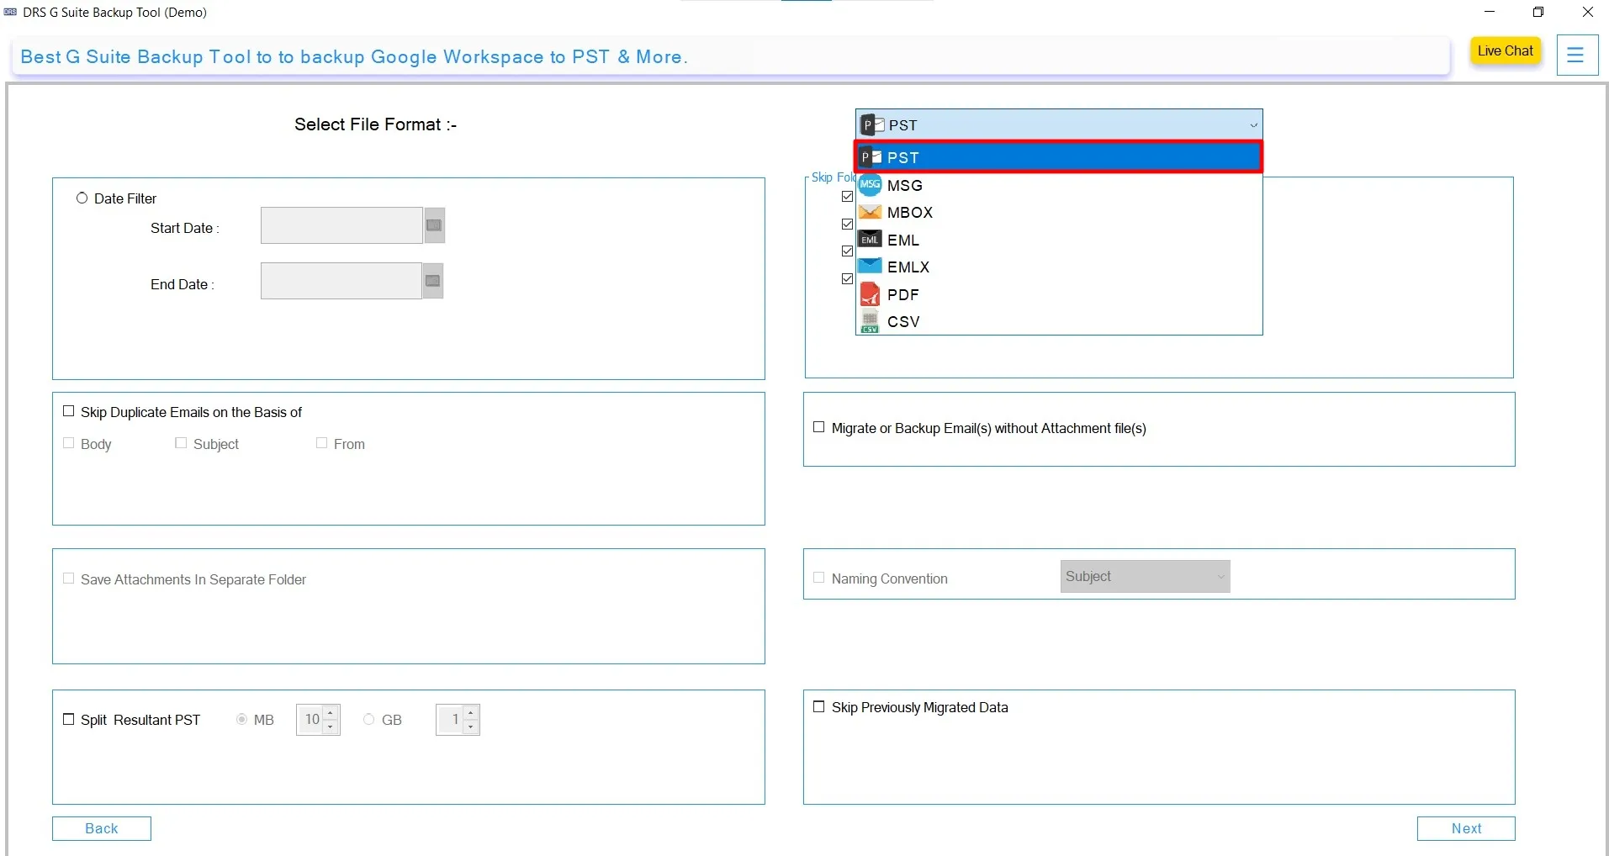1609x856 pixels.
Task: Click the Back button
Action: (x=102, y=828)
